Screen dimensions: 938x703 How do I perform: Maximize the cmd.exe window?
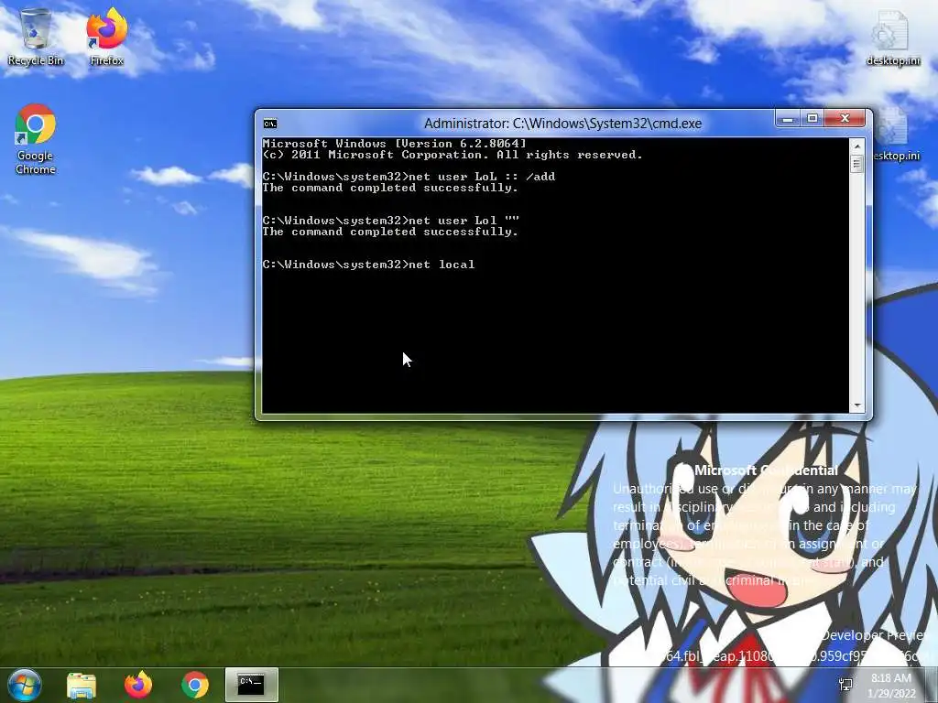tap(813, 119)
